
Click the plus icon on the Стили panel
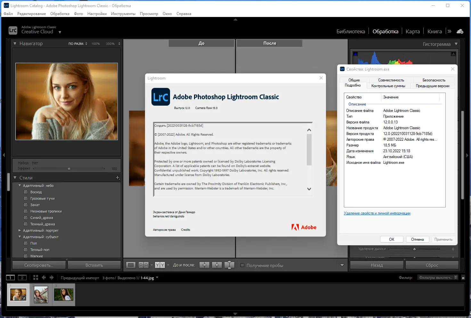(x=118, y=178)
